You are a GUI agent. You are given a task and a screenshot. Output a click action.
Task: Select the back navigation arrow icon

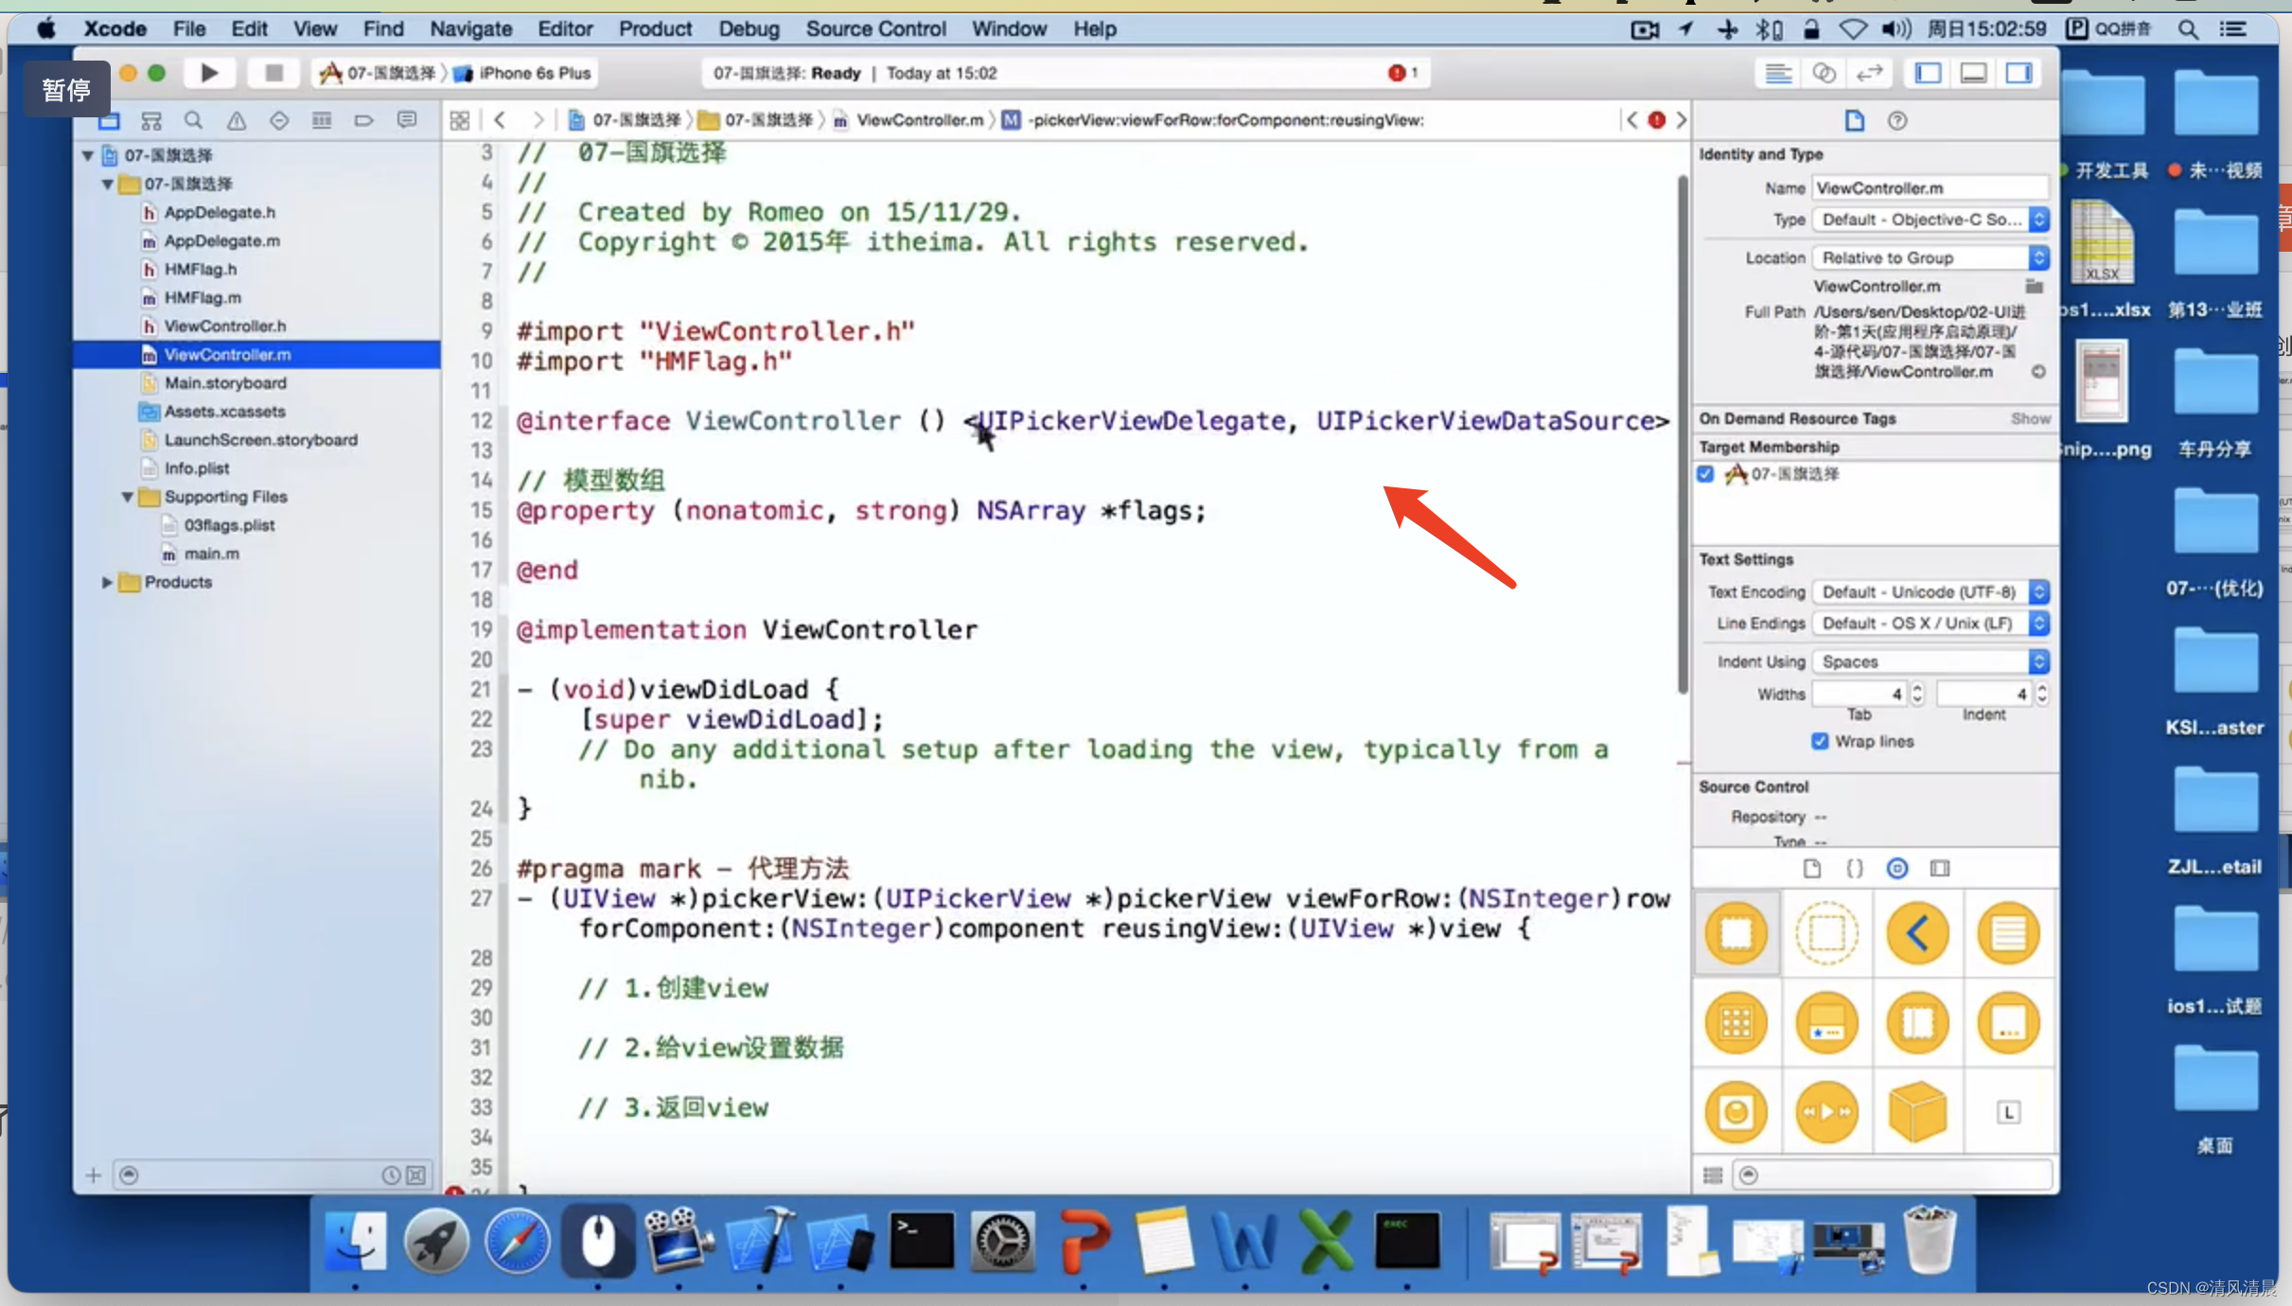pos(1917,931)
